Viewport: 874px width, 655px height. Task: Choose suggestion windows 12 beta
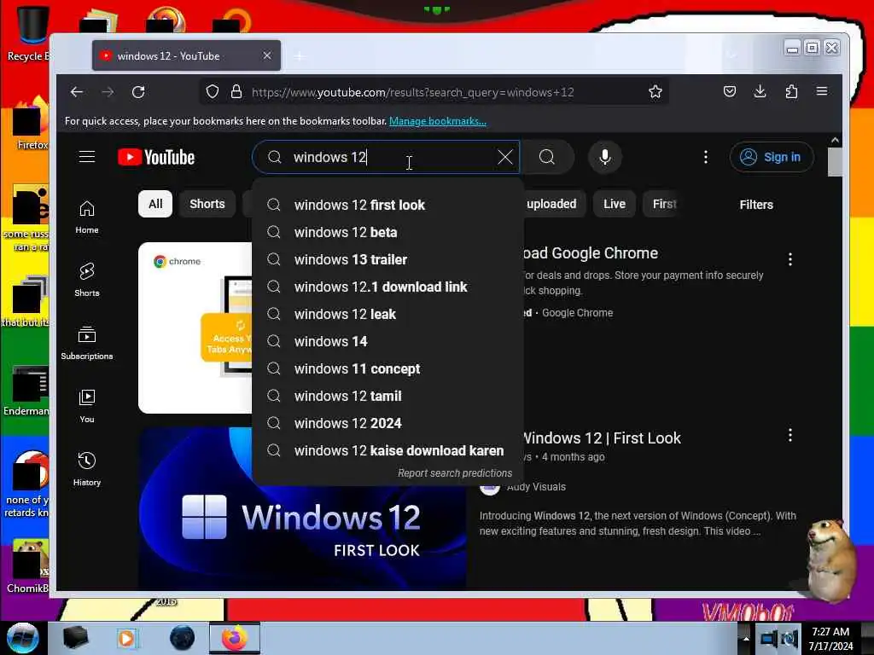tap(387, 232)
